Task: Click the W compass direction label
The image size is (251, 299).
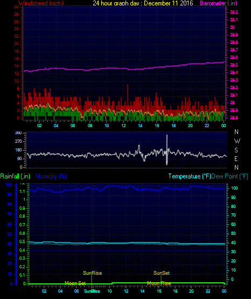Action: pos(237,141)
